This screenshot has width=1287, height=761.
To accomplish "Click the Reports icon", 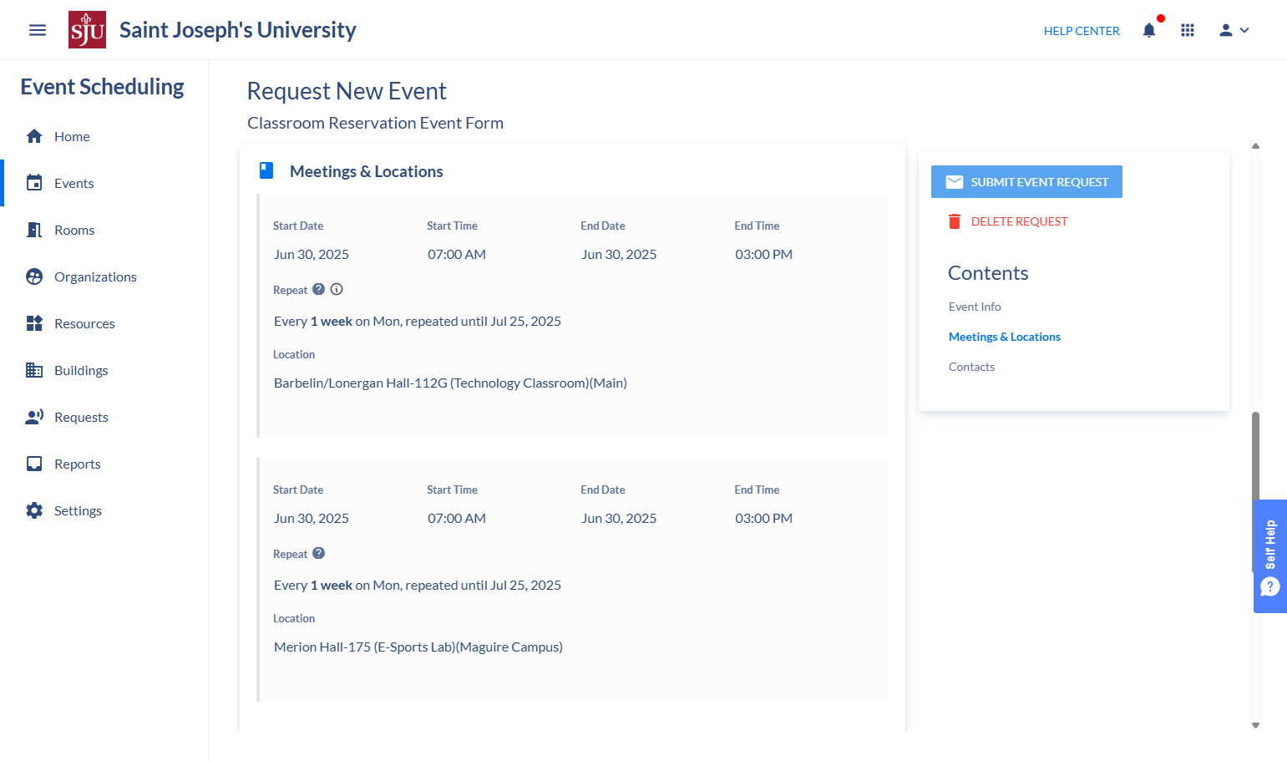I will 34,464.
